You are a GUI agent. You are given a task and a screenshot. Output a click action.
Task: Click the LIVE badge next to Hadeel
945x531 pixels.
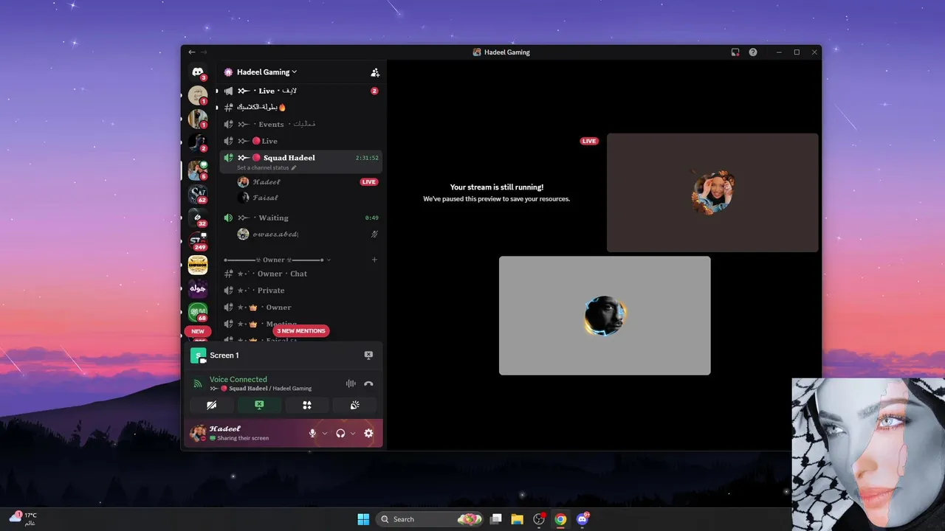click(368, 182)
